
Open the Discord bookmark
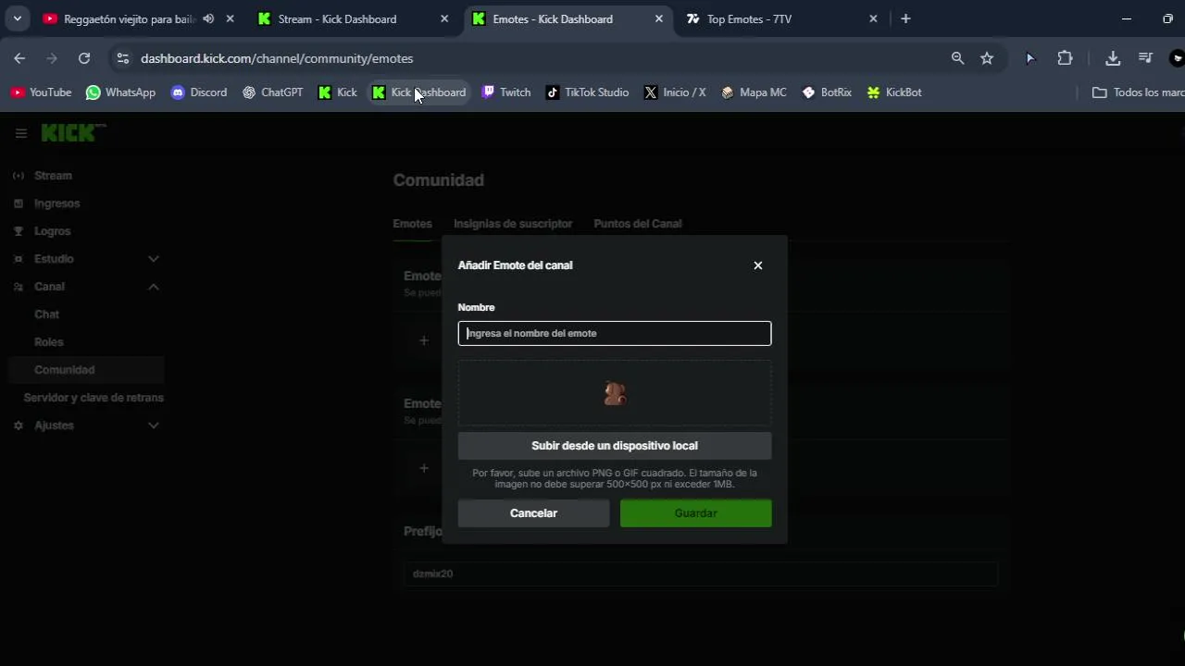pos(199,92)
